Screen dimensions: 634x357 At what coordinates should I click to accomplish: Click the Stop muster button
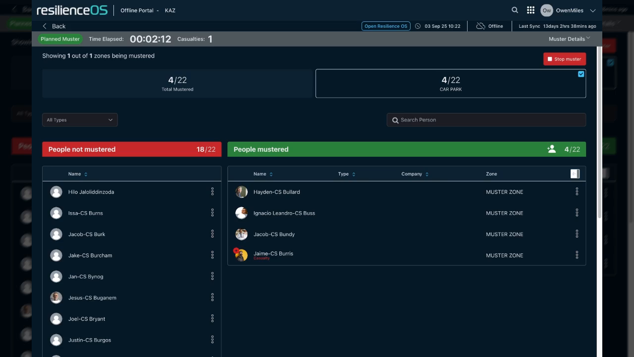[564, 59]
